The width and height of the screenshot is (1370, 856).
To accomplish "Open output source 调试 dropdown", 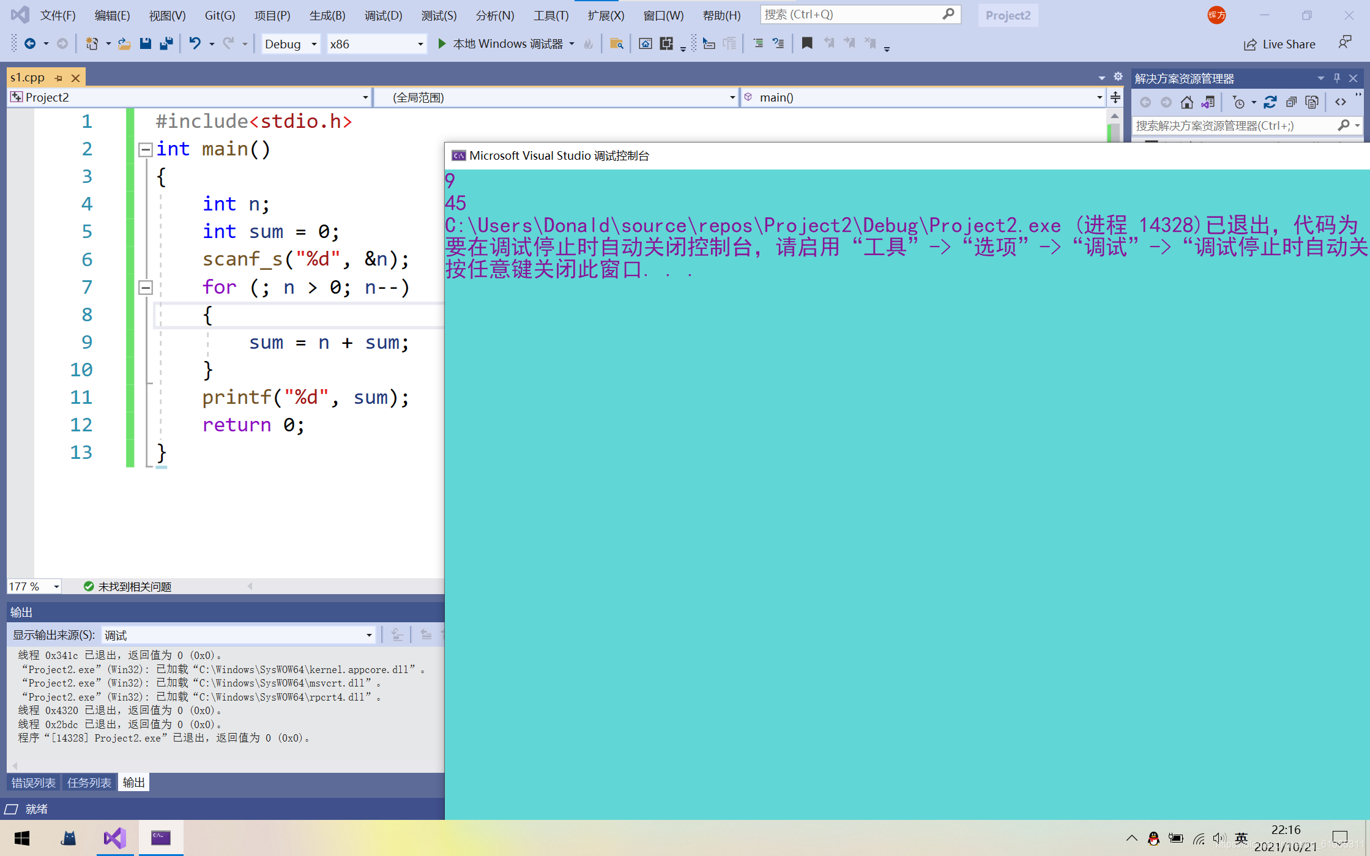I will tap(238, 635).
